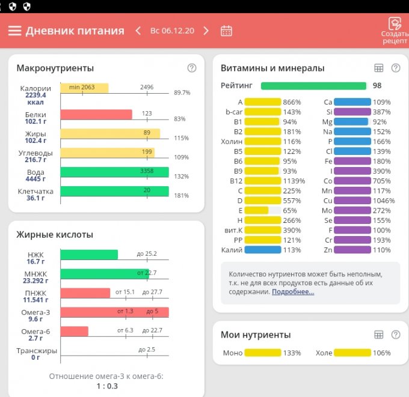409x397 pixels.
Task: Open help for Макронутриенты panel
Action: [x=192, y=68]
